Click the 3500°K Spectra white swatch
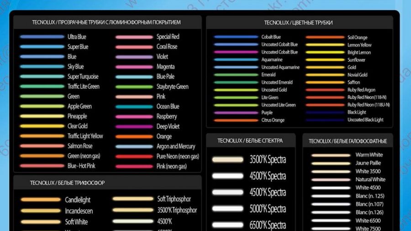411x231 pixels. pyautogui.click(x=228, y=159)
